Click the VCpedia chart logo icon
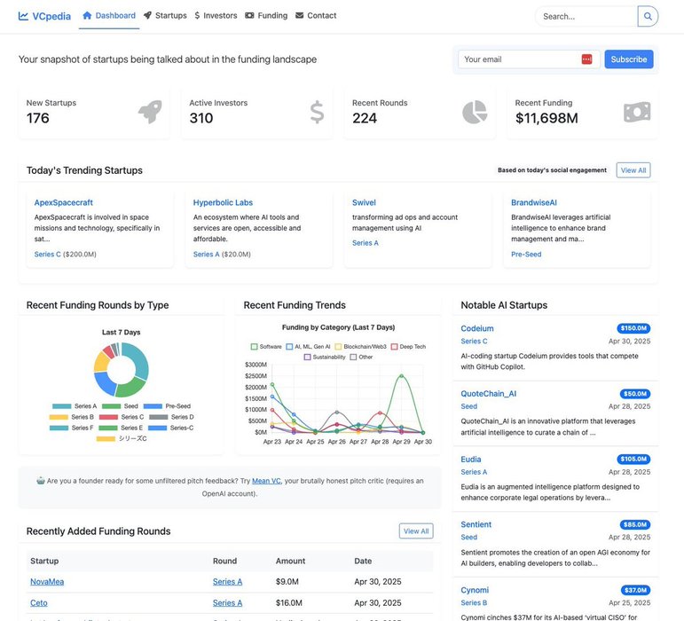The height and width of the screenshot is (621, 684). point(23,16)
